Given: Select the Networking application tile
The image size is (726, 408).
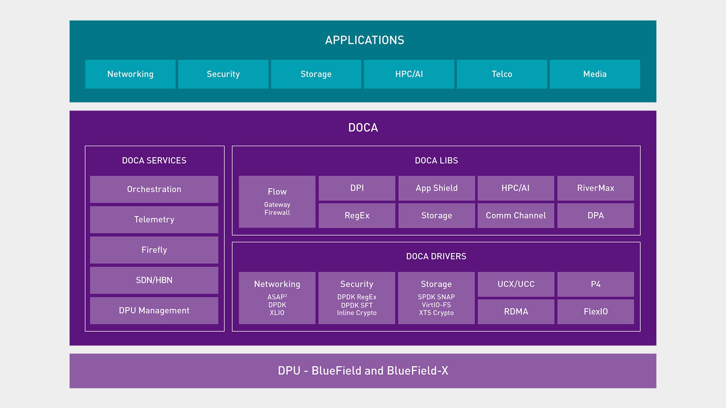Looking at the screenshot, I should [130, 74].
